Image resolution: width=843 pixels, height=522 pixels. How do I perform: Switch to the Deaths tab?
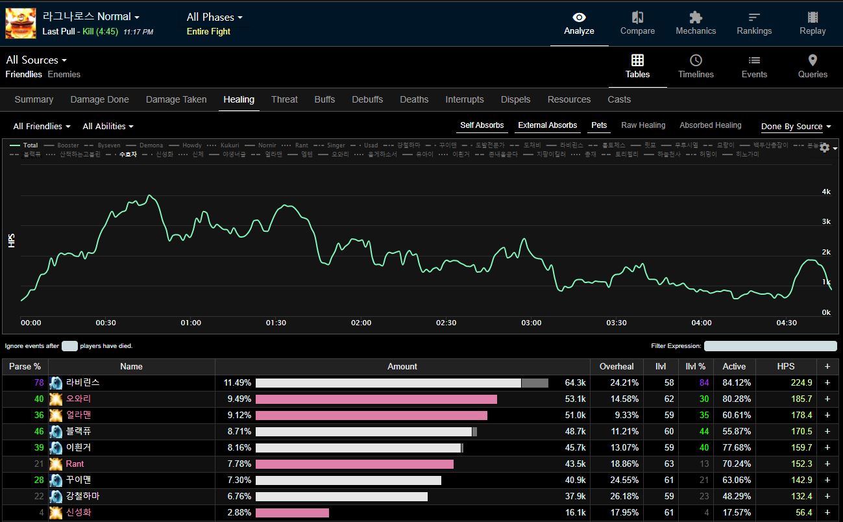coord(414,99)
